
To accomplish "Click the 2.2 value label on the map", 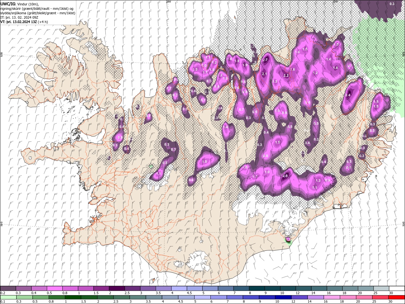I will (286, 75).
